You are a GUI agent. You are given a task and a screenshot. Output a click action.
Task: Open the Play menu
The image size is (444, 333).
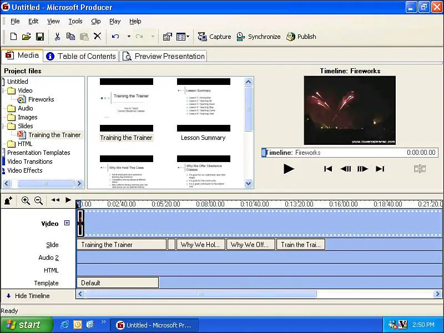pyautogui.click(x=115, y=21)
